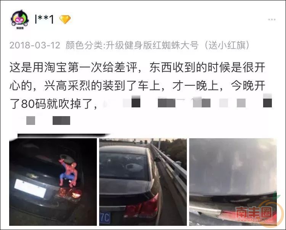Open the Spider-Man car night photo
The height and width of the screenshot is (230, 286).
click(53, 182)
